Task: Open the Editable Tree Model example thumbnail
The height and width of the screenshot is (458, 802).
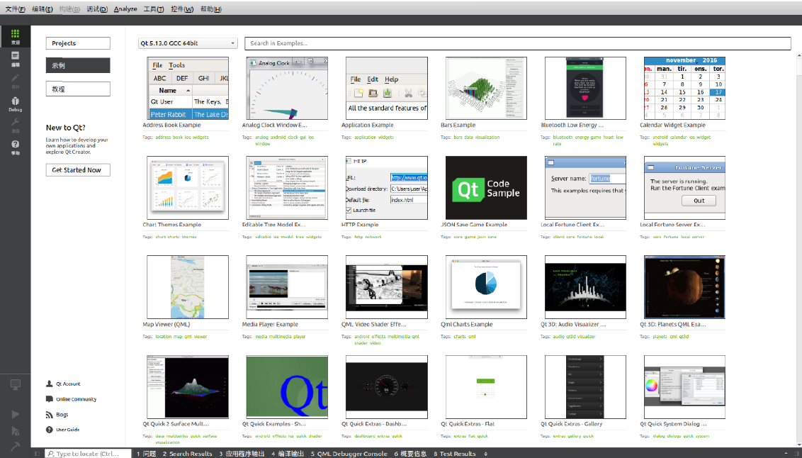Action: 287,188
